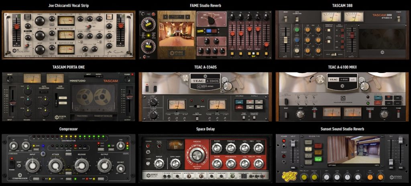Toggle the TEAC A-3340S Low tape speed
Image resolution: width=411 pixels, height=186 pixels.
pyautogui.click(x=239, y=102)
